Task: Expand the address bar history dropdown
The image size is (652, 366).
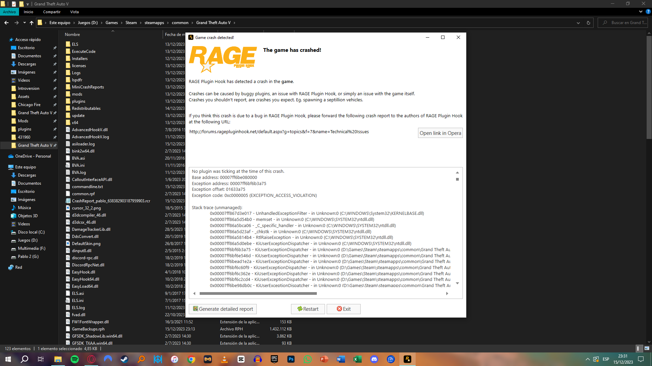Action: pos(578,23)
